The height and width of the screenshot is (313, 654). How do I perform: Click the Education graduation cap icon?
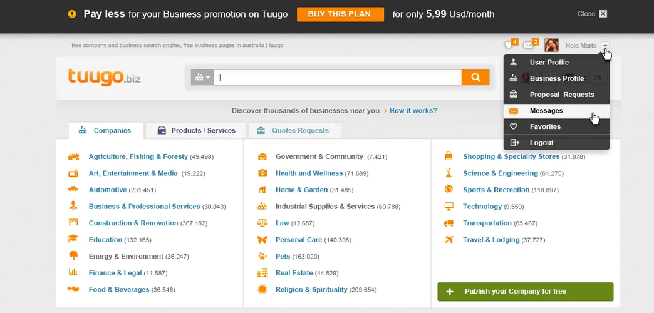(x=73, y=239)
